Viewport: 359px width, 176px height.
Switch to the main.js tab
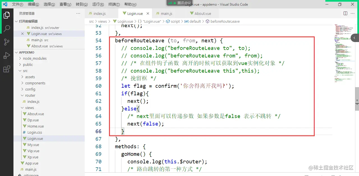tap(167, 13)
